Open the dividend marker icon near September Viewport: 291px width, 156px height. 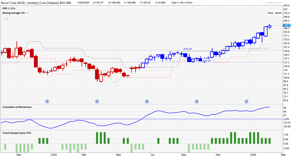point(197,101)
